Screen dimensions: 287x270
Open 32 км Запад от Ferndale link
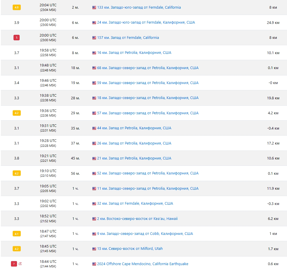tap(135, 204)
